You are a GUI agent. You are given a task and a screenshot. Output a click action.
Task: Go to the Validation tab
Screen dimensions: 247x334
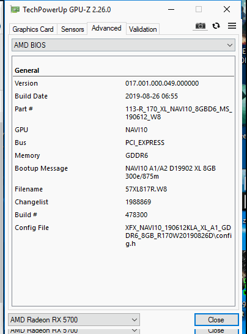143,29
